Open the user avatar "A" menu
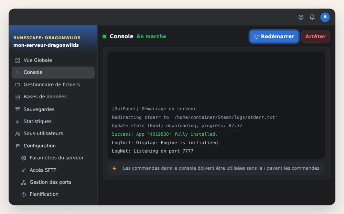This screenshot has width=344, height=214. [x=325, y=17]
